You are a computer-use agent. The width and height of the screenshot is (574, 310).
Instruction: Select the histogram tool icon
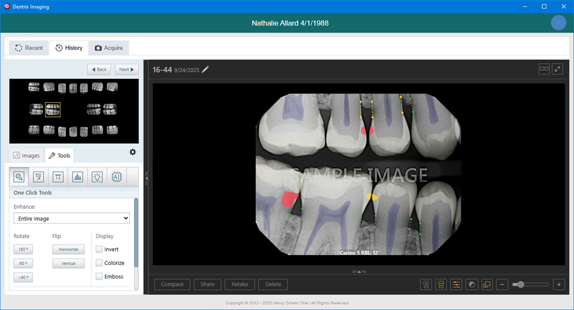click(x=78, y=177)
